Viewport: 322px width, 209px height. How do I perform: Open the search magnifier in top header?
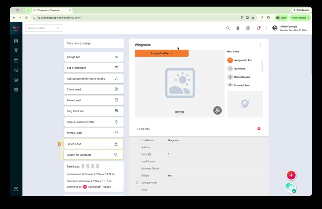click(228, 28)
